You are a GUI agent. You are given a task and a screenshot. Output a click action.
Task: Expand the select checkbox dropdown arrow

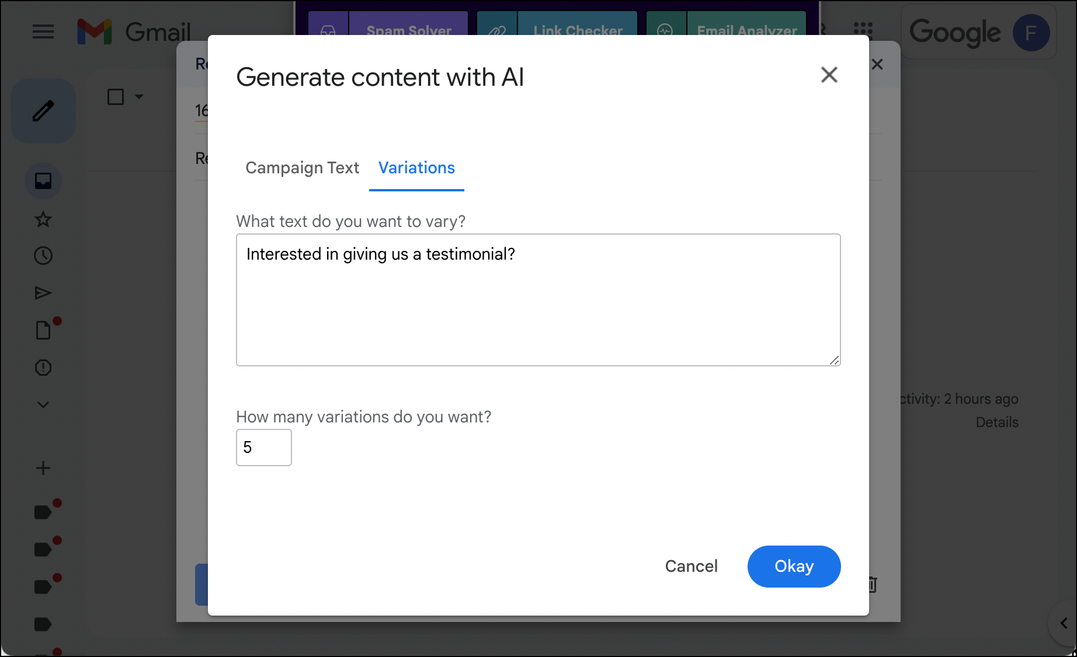point(139,97)
